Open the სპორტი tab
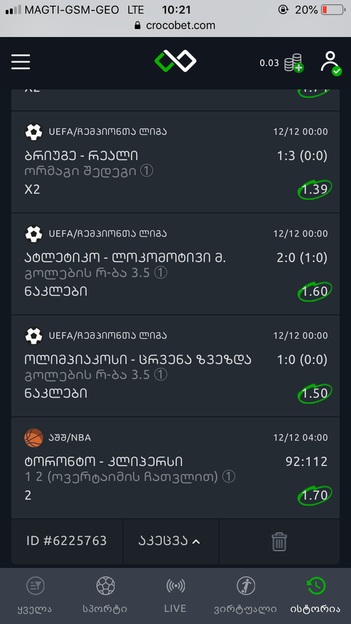 pos(105,595)
